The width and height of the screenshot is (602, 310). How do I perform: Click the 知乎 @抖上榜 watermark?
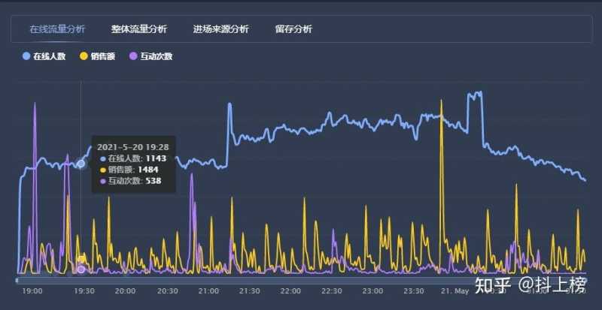[530, 284]
